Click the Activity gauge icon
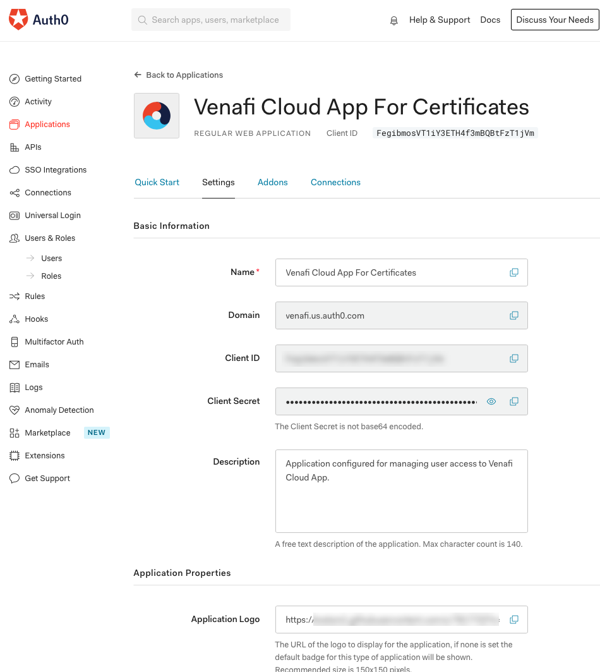Viewport: 600px width, 672px height. (15, 102)
